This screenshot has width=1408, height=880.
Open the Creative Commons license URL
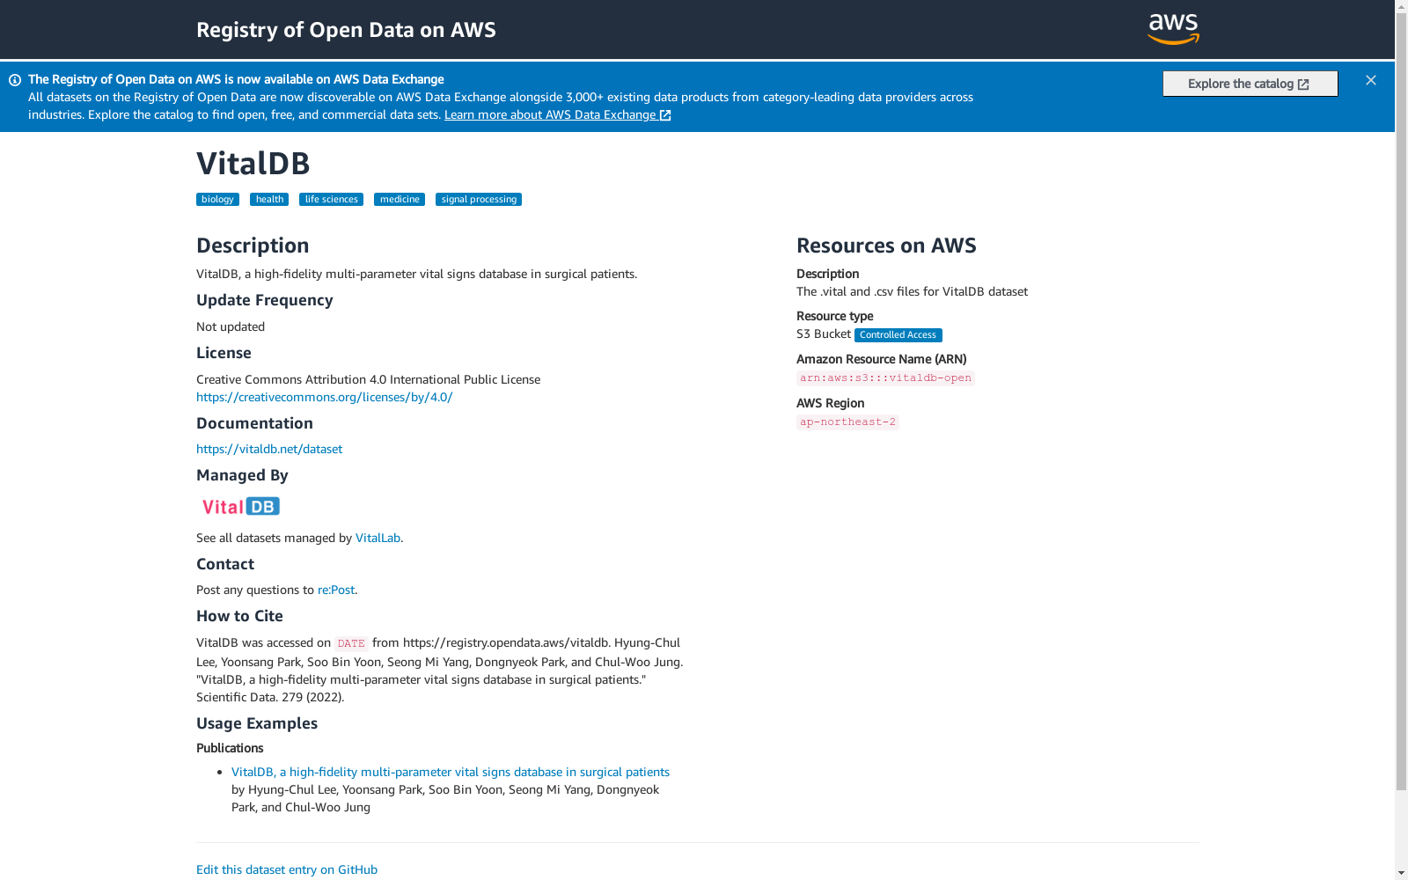point(324,397)
